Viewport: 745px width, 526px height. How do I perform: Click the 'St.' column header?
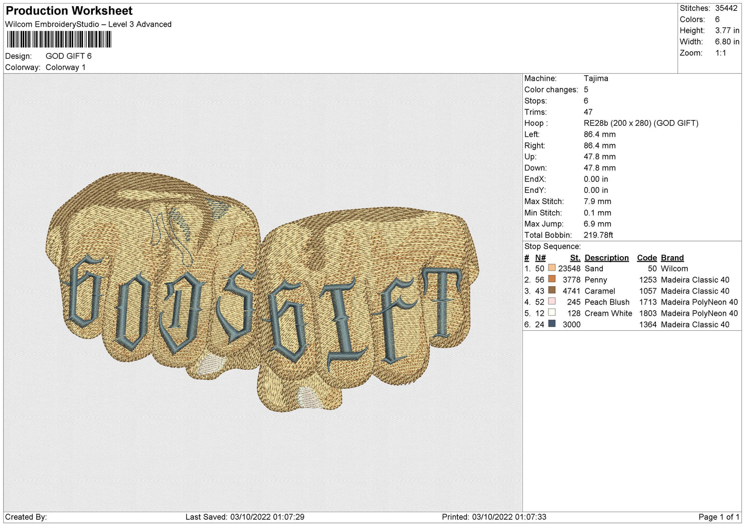[x=575, y=258]
